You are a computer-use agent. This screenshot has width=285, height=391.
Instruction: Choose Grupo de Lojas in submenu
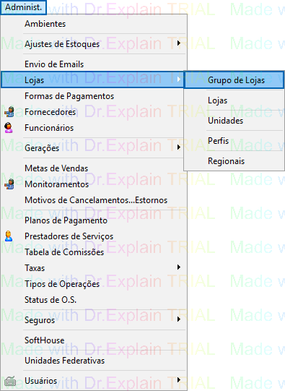click(x=234, y=80)
